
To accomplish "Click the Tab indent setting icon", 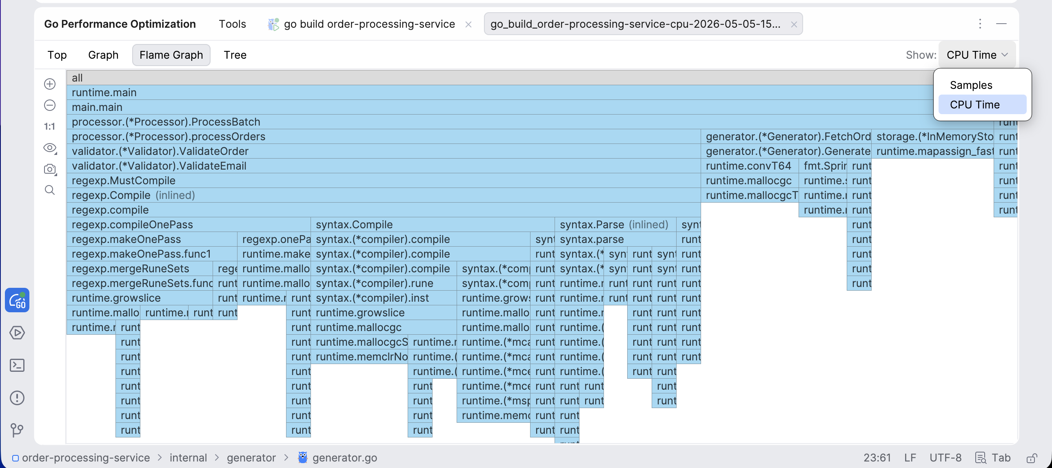I will coord(993,458).
